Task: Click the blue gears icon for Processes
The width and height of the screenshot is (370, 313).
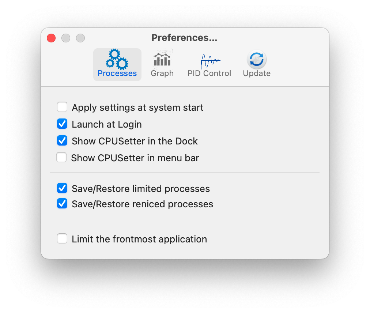Action: (x=117, y=59)
